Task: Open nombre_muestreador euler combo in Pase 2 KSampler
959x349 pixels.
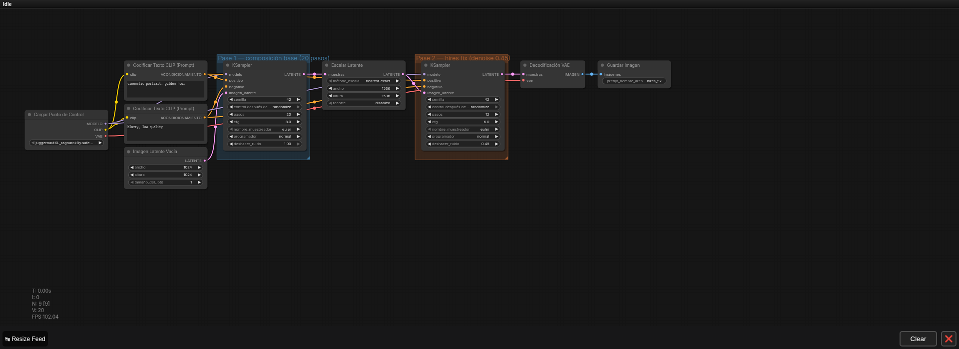Action: (463, 129)
